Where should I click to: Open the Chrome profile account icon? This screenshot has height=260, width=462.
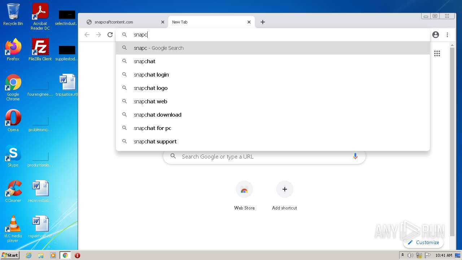coord(436,35)
